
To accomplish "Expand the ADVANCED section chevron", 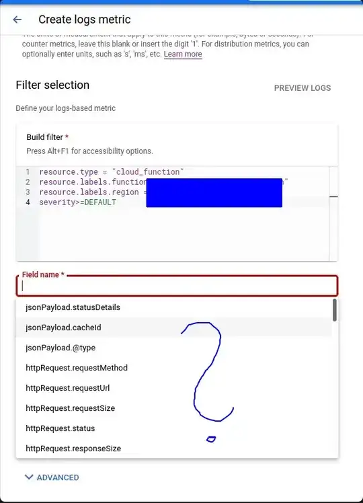I will [x=29, y=477].
